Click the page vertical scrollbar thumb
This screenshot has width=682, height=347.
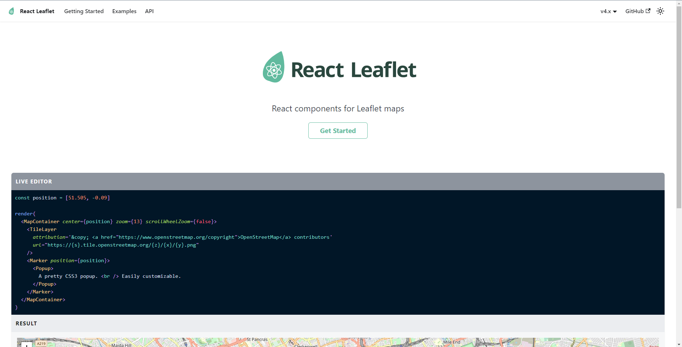[x=679, y=108]
